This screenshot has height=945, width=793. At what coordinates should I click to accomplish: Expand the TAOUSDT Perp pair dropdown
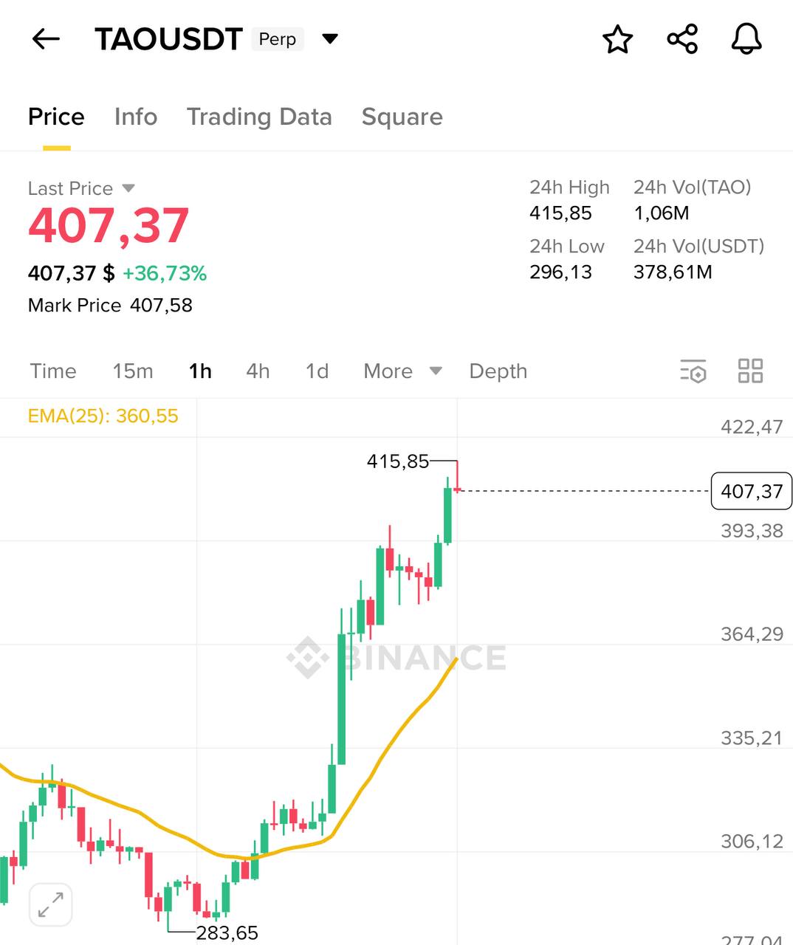330,39
